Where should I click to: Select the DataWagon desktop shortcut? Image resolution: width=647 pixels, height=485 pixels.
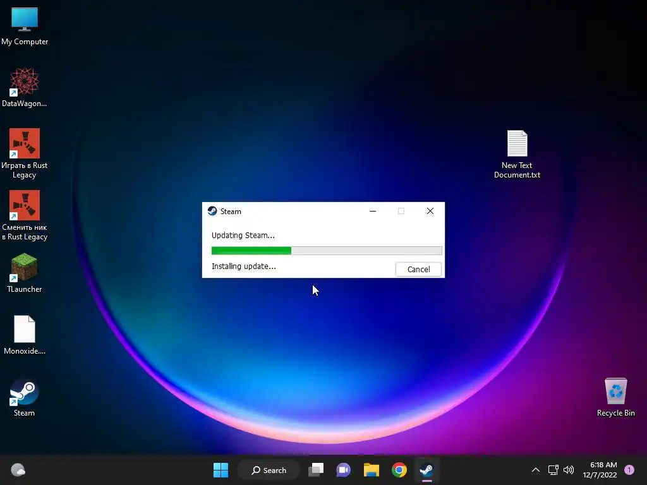pos(25,88)
